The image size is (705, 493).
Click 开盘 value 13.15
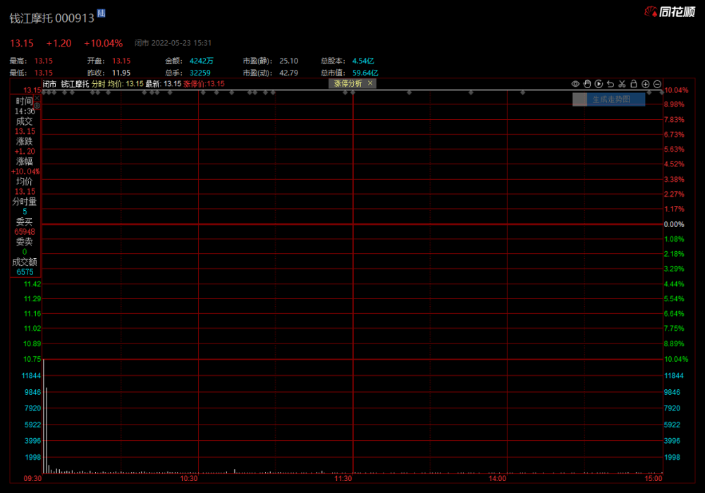tap(121, 61)
